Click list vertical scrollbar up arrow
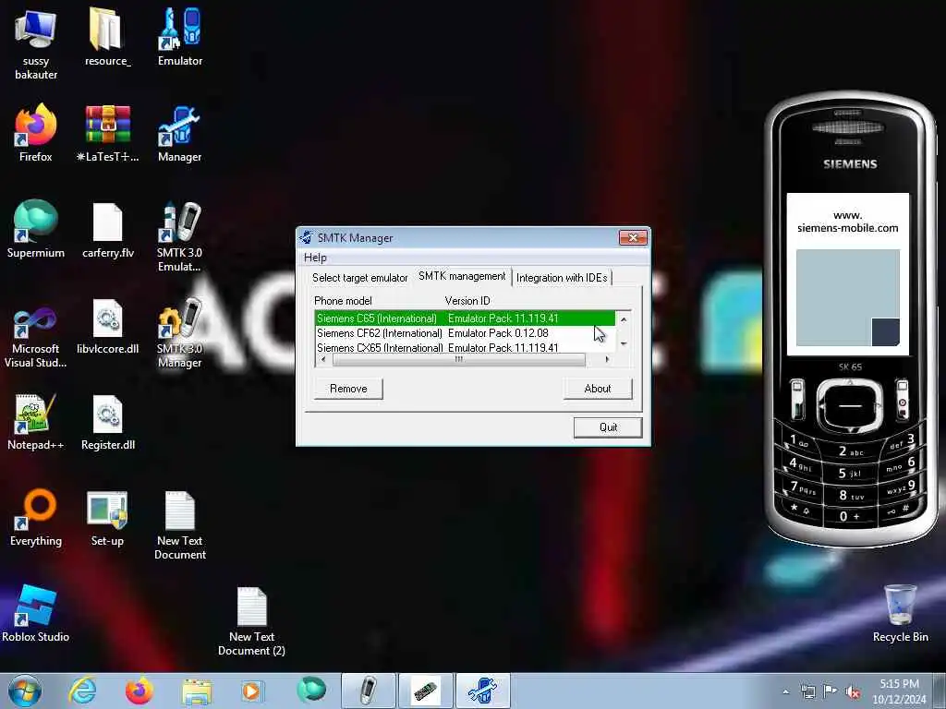 (x=624, y=318)
